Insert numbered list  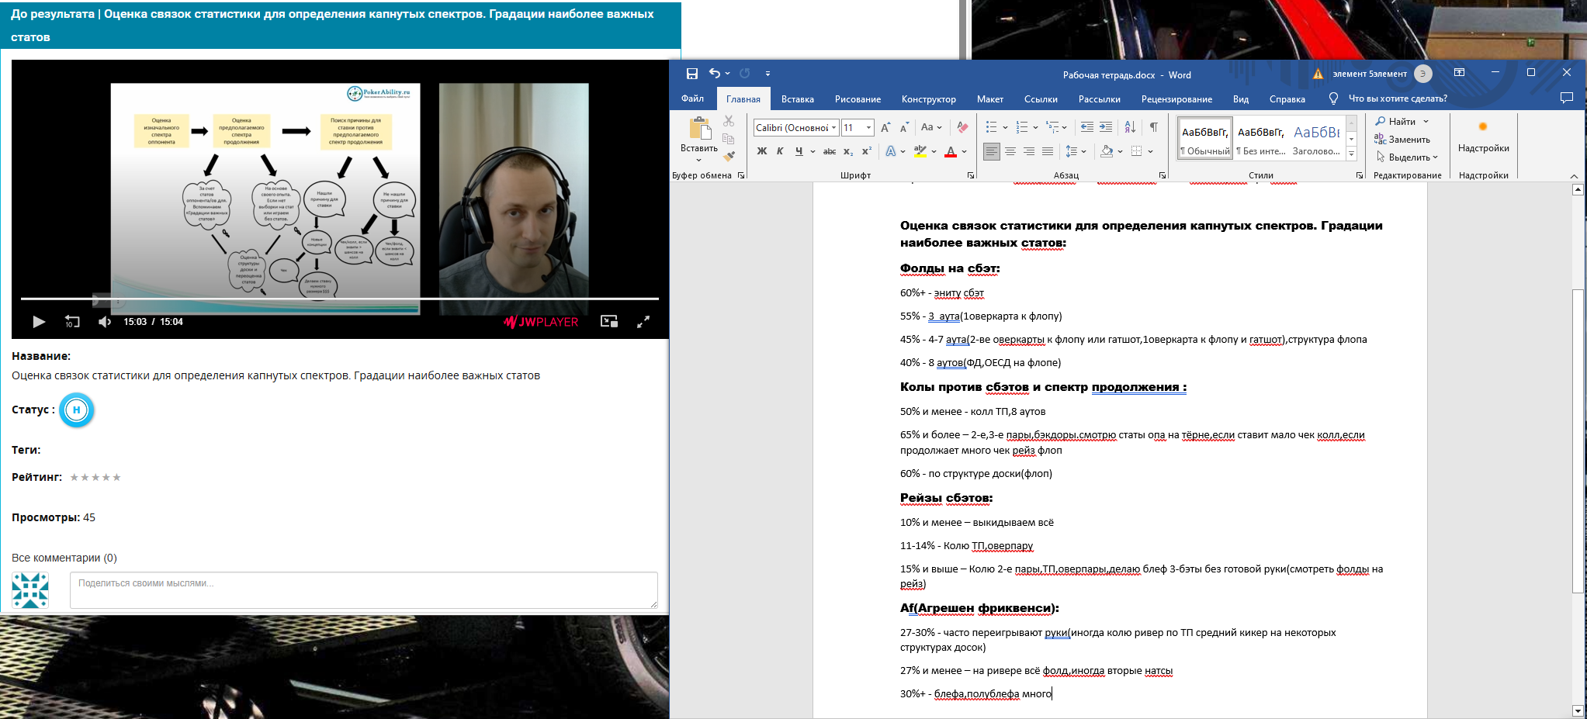(1022, 127)
